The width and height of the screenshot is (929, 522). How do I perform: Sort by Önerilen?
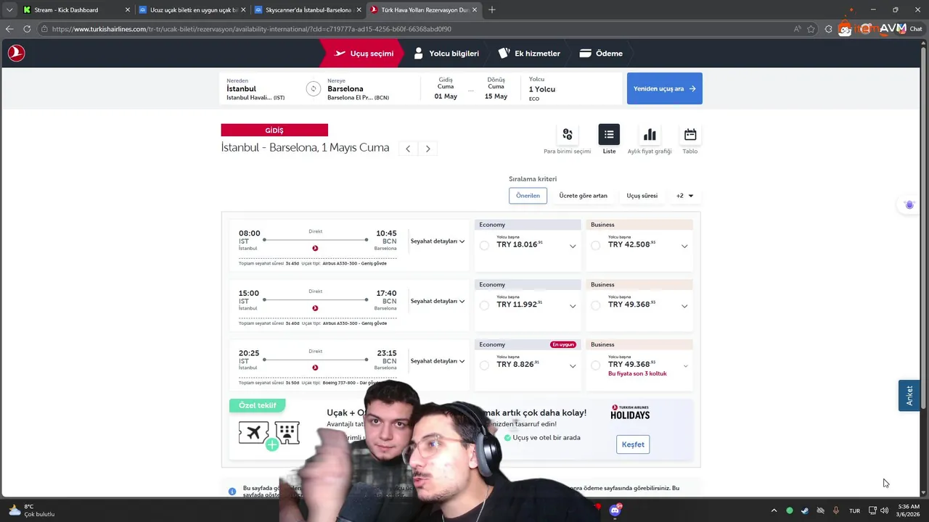click(x=528, y=196)
